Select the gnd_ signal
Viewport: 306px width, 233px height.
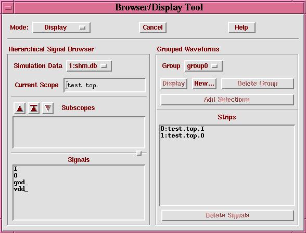(x=21, y=182)
